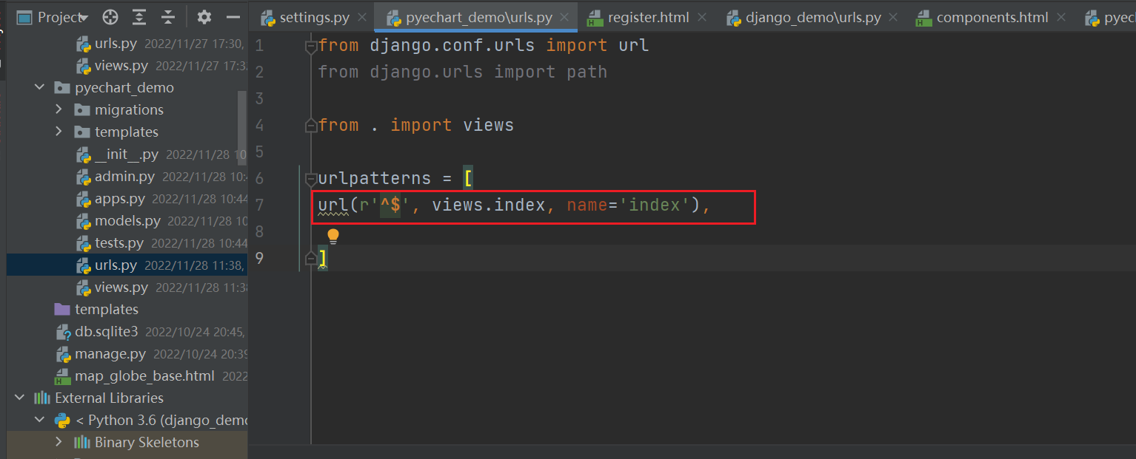Select models.py in the project tree
The width and height of the screenshot is (1136, 459).
126,220
